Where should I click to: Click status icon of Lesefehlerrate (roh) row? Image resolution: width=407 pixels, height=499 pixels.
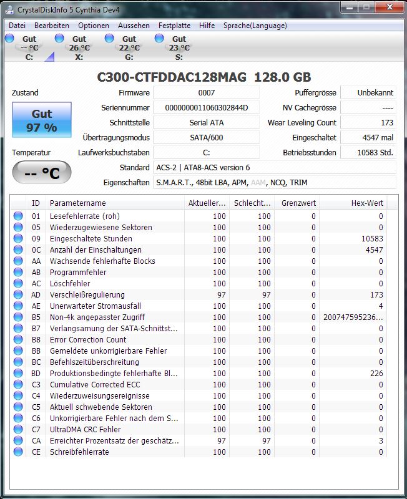18,216
